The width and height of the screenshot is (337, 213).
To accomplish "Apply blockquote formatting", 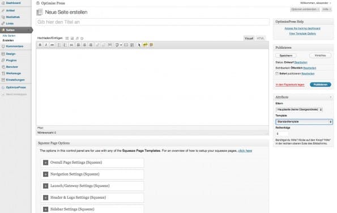I will click(x=71, y=45).
